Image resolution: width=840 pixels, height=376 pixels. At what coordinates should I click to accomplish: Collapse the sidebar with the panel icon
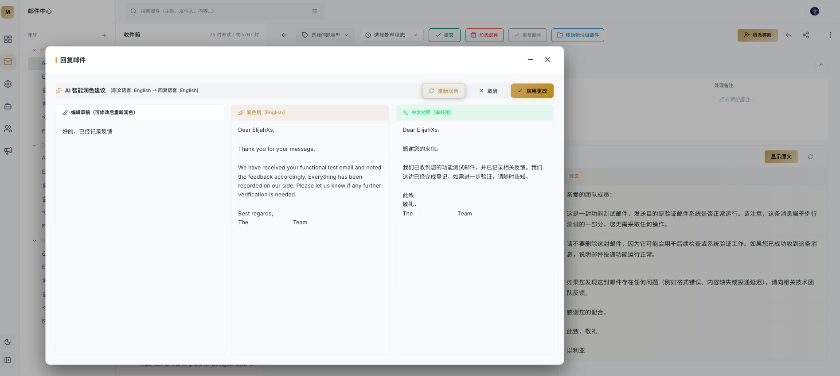click(x=8, y=360)
